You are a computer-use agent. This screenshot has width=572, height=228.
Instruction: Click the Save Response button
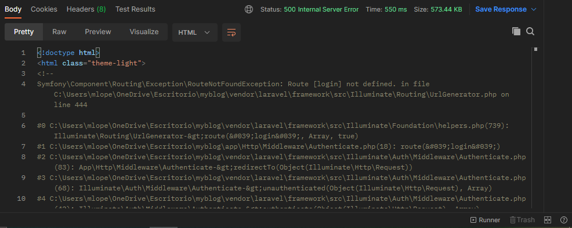[x=501, y=9]
